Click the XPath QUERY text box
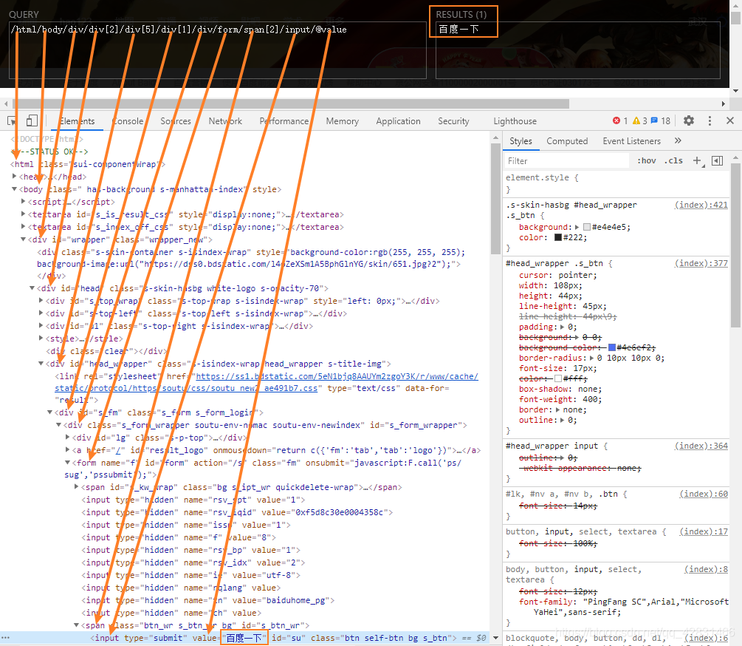The image size is (742, 646). [217, 50]
